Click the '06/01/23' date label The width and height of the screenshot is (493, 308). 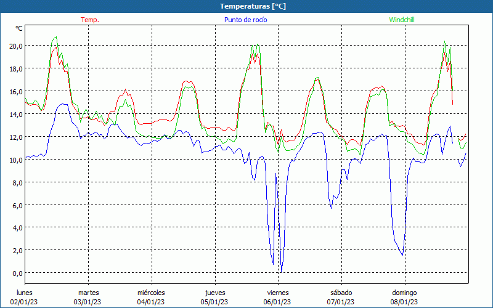(x=277, y=302)
